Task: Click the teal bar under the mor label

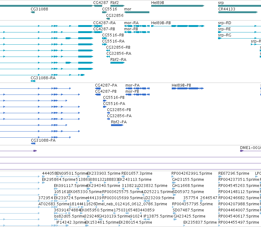Action: pos(137,12)
